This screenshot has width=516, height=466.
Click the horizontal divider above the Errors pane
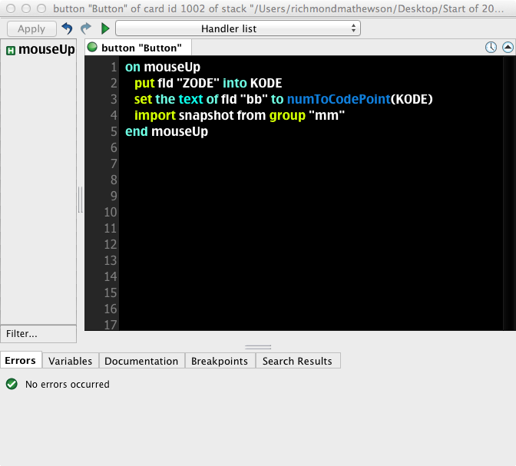[x=258, y=347]
